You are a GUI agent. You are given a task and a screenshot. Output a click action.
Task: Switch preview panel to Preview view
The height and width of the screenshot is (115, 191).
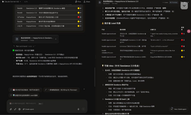click(x=174, y=2)
